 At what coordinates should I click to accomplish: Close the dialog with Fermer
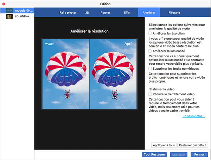199,155
